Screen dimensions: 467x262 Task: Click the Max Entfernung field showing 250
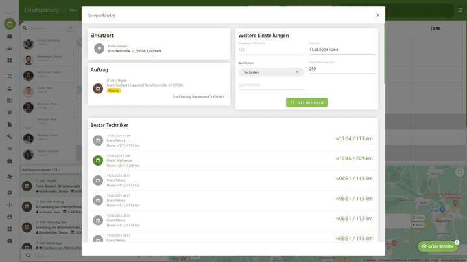click(342, 69)
